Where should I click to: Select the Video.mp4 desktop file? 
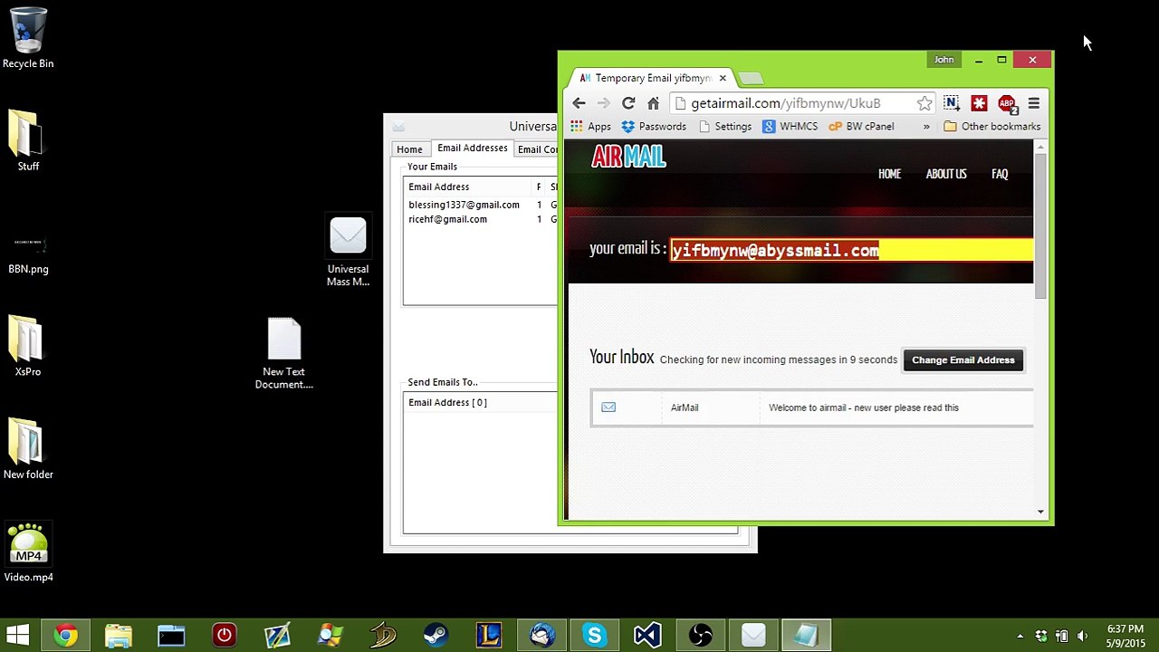28,552
